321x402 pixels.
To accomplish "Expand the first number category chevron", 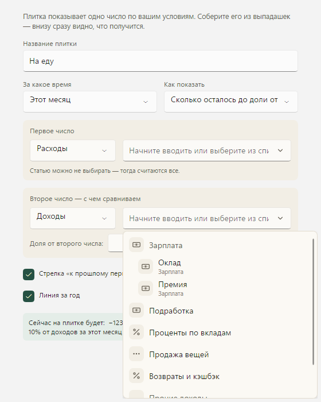I will [x=280, y=150].
